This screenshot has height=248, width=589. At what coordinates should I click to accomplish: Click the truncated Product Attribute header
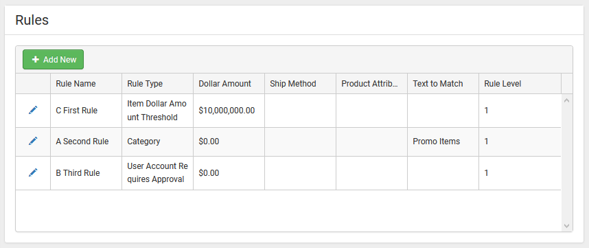pyautogui.click(x=371, y=83)
